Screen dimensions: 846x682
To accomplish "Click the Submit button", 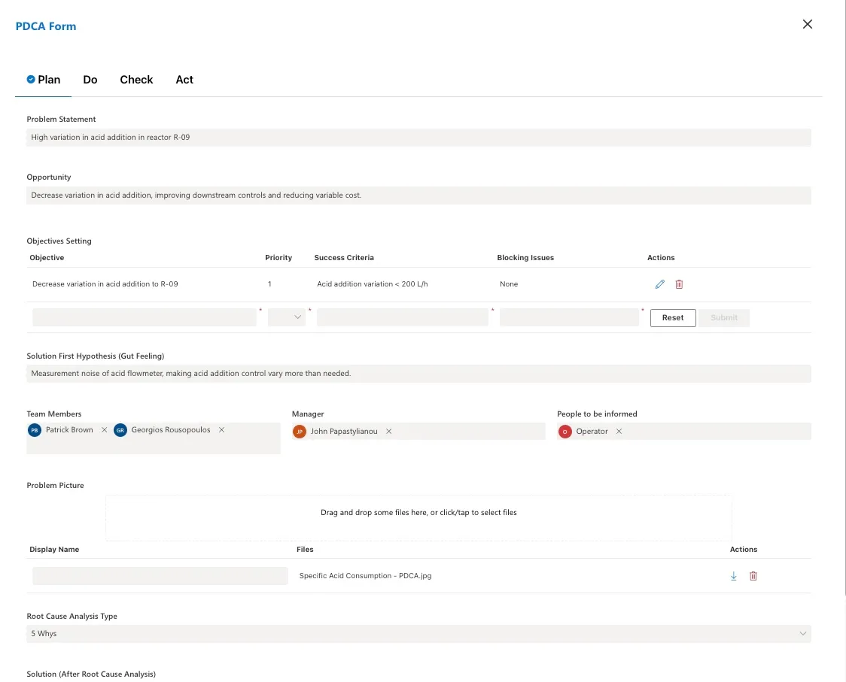I will click(723, 317).
